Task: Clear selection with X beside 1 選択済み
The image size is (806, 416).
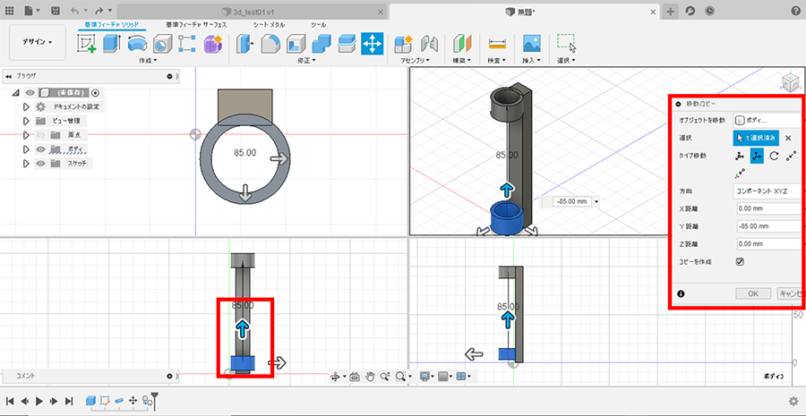Action: coord(788,138)
